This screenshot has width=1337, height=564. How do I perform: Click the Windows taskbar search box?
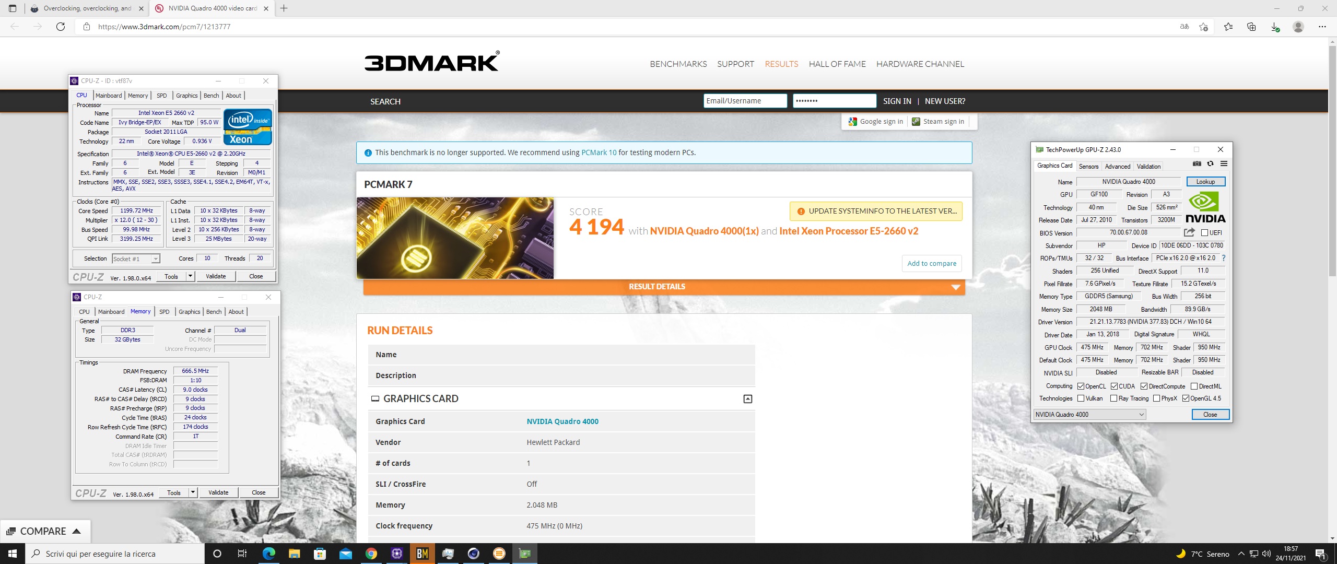115,554
